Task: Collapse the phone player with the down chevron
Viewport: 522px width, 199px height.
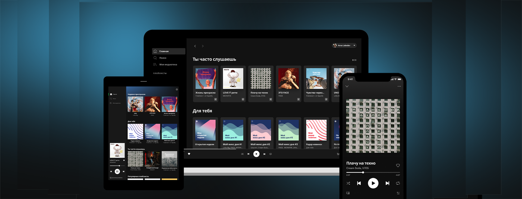Action: [347, 86]
